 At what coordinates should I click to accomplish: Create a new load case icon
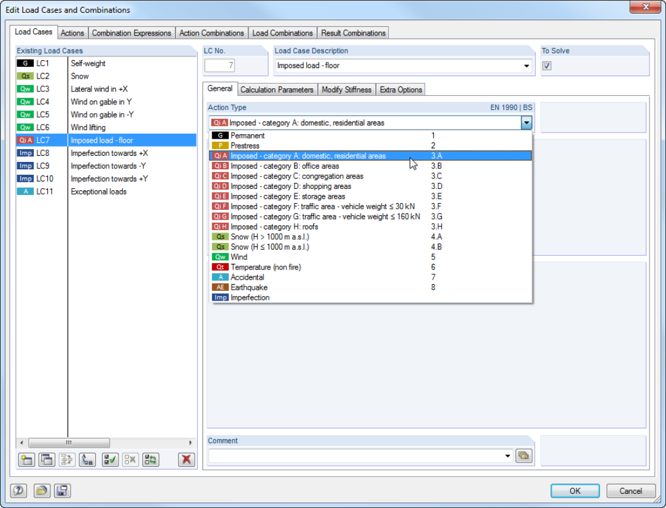click(x=27, y=460)
